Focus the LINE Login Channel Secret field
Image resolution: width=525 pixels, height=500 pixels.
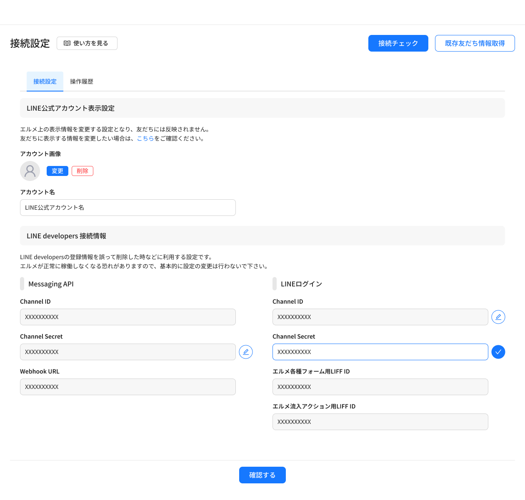click(380, 352)
